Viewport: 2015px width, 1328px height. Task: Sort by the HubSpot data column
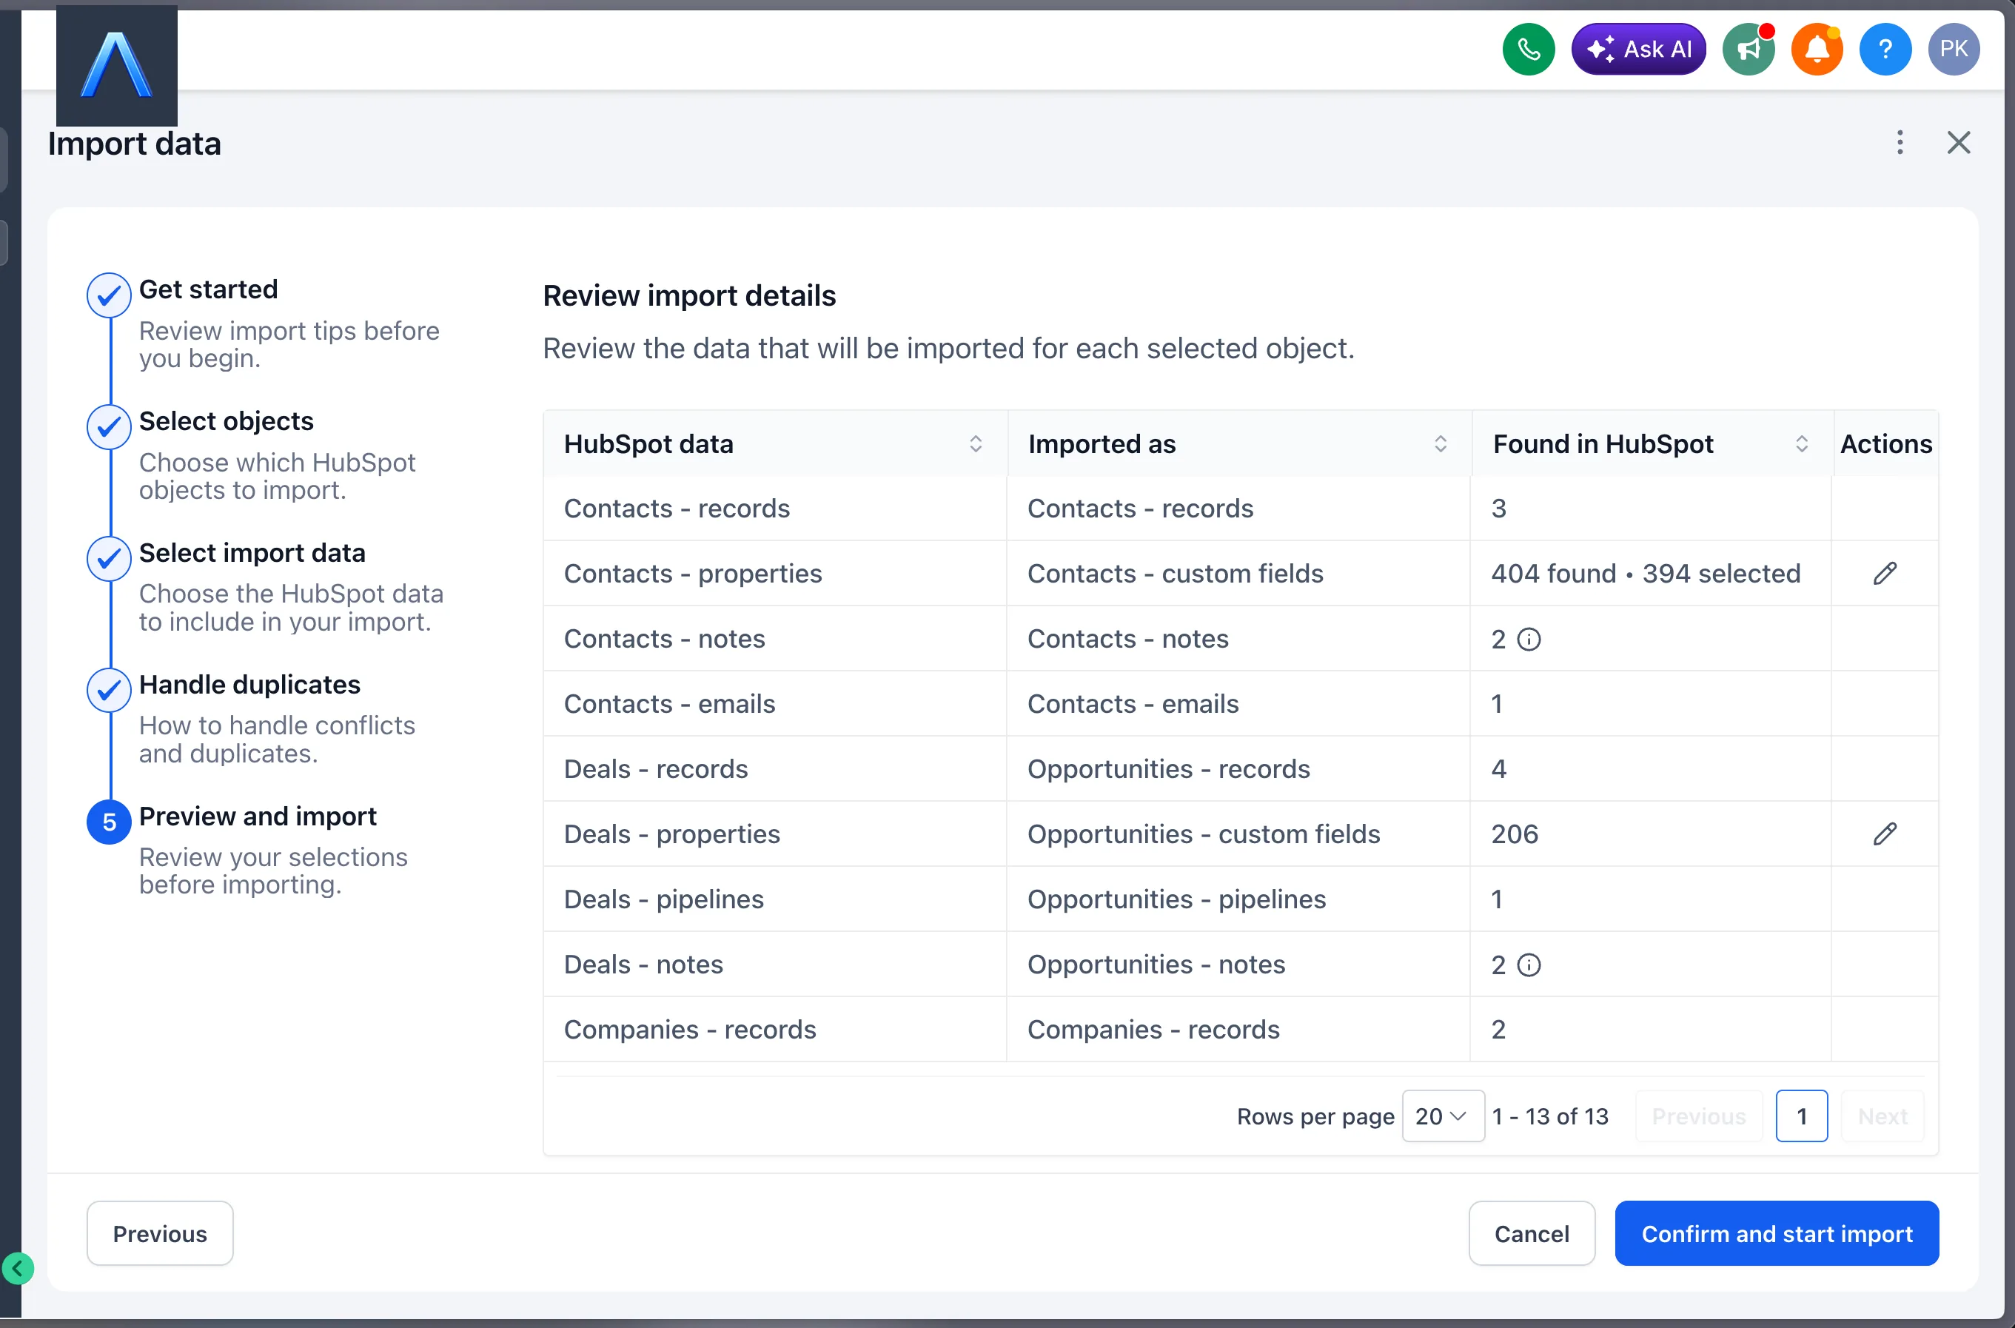point(976,444)
